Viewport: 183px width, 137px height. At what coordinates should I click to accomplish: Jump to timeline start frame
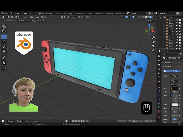click(x=73, y=121)
